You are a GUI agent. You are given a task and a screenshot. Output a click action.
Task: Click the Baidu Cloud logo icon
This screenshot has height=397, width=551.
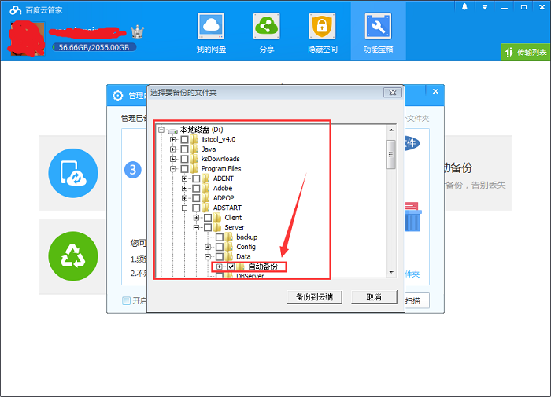click(16, 10)
